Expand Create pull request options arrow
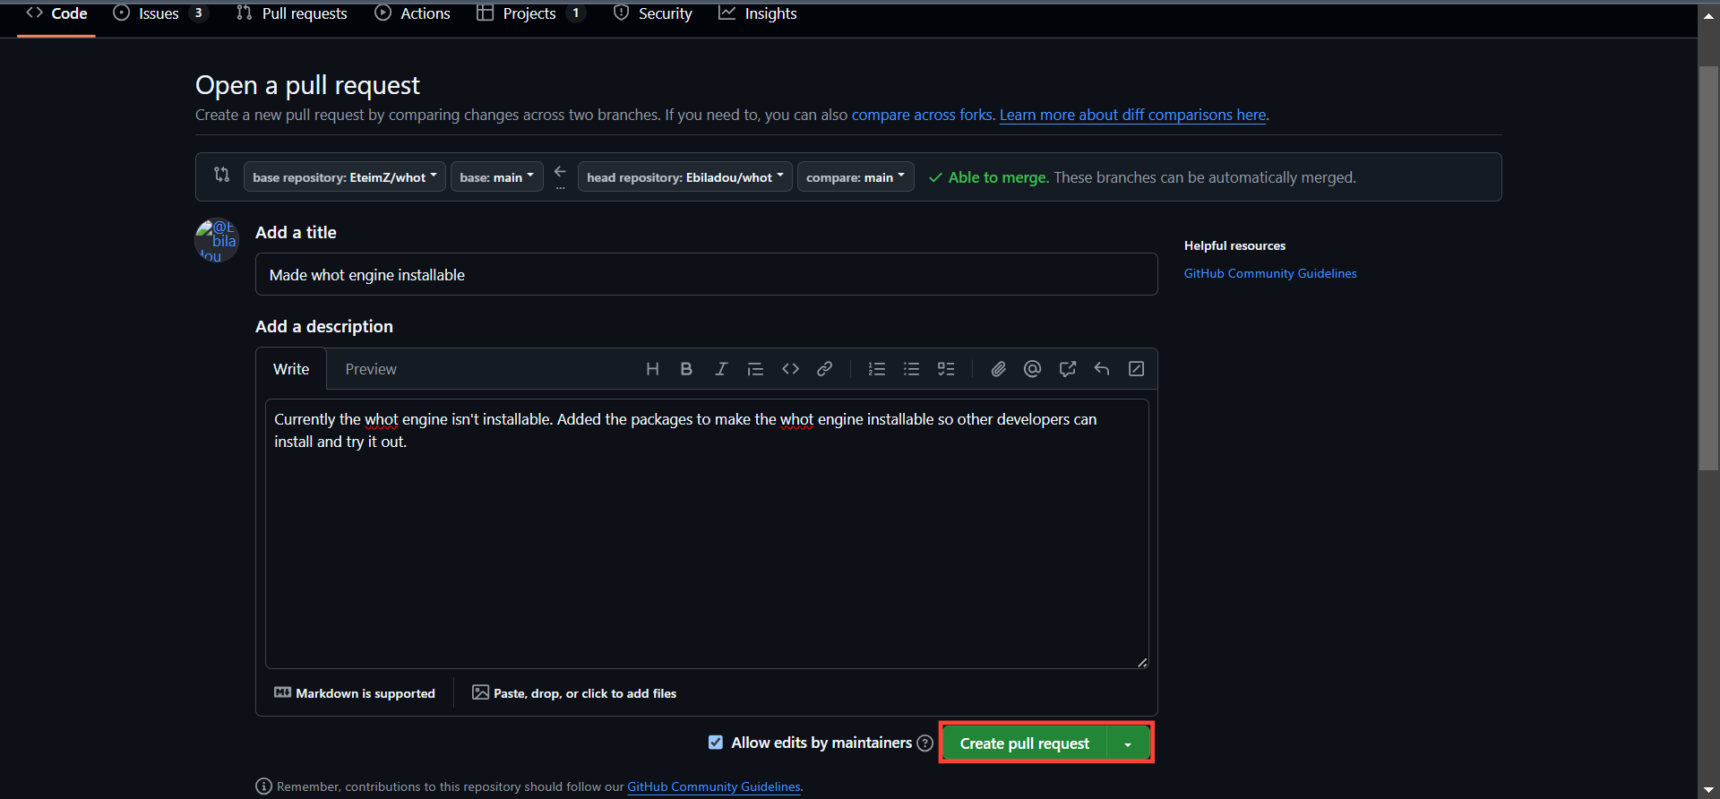 point(1129,743)
